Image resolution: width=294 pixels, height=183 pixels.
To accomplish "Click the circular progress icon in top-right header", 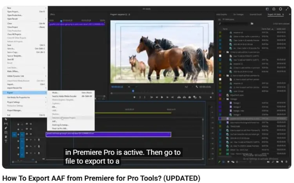I will click(281, 9).
